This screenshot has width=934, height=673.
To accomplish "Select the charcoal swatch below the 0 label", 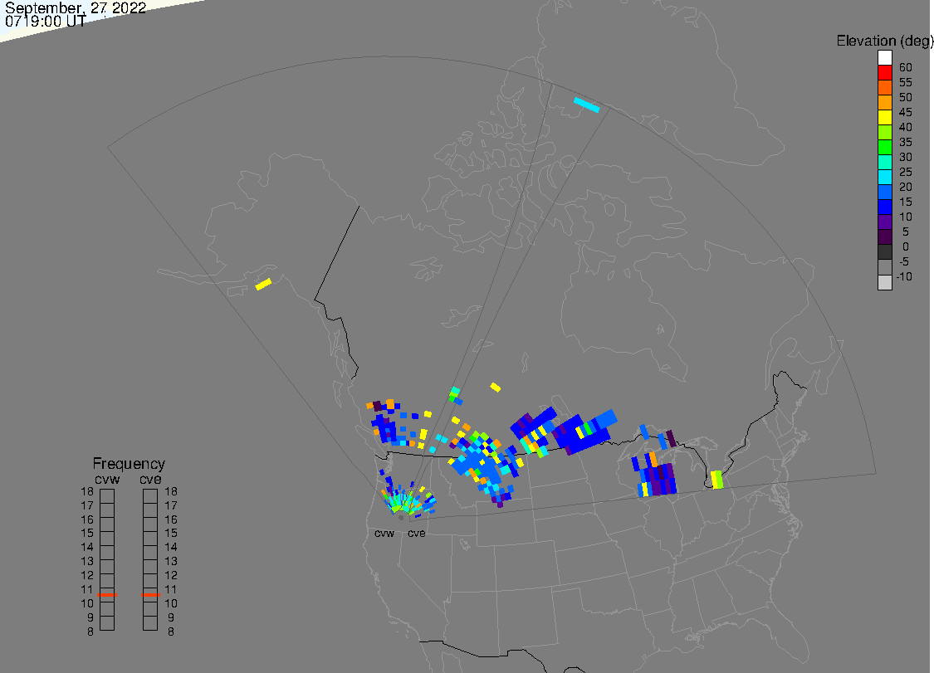I will pyautogui.click(x=884, y=252).
